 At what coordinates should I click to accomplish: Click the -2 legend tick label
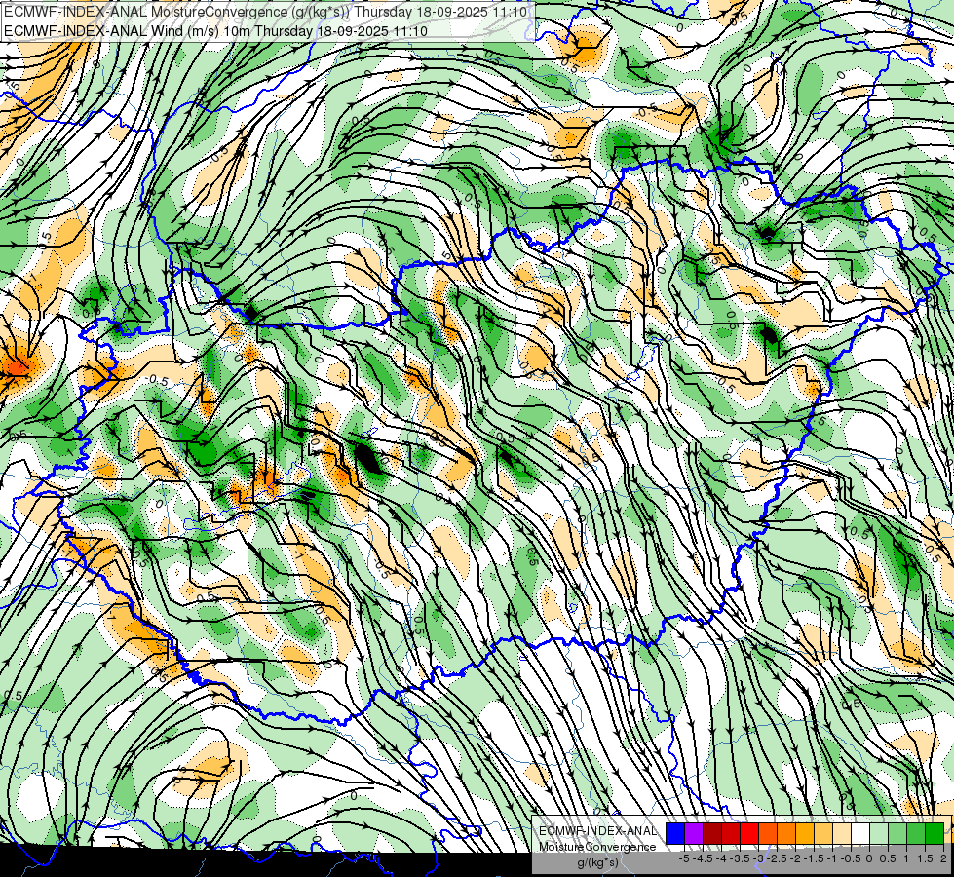pyautogui.click(x=795, y=858)
